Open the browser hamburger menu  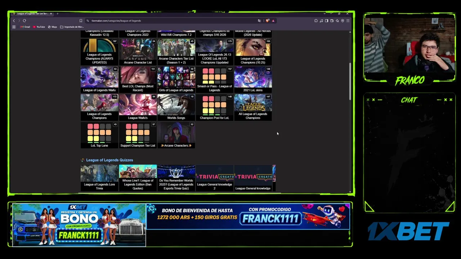pyautogui.click(x=348, y=21)
